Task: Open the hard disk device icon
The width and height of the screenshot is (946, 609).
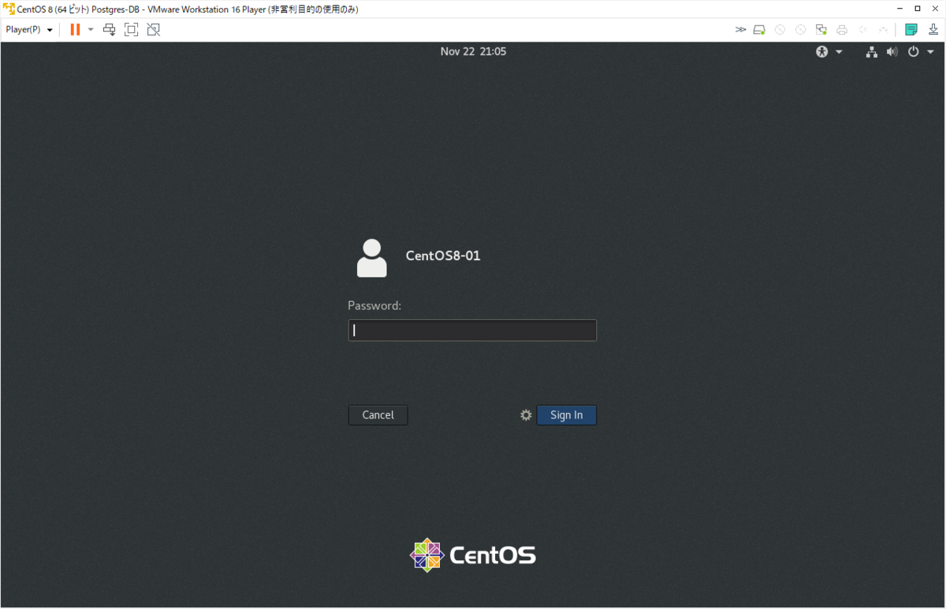Action: [x=759, y=30]
